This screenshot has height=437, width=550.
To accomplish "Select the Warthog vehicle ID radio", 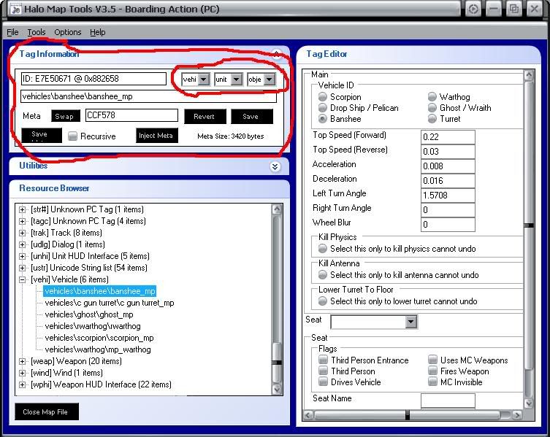I will point(432,96).
